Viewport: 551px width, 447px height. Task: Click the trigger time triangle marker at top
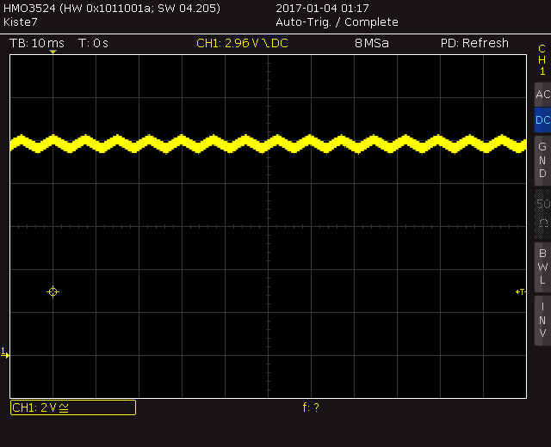pos(53,52)
